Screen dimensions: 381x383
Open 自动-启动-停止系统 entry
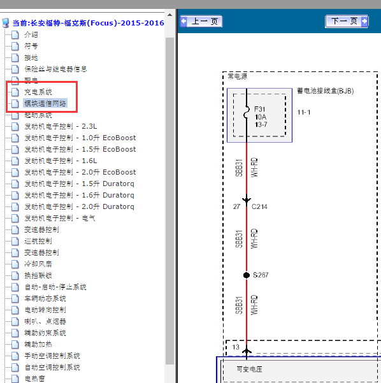pyautogui.click(x=55, y=287)
